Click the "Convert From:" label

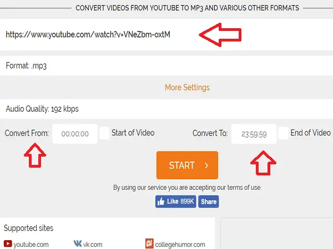tap(27, 133)
